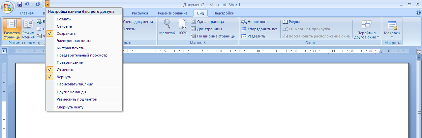Select the Вид ribbon tab
The image size is (422, 138).
pyautogui.click(x=200, y=13)
